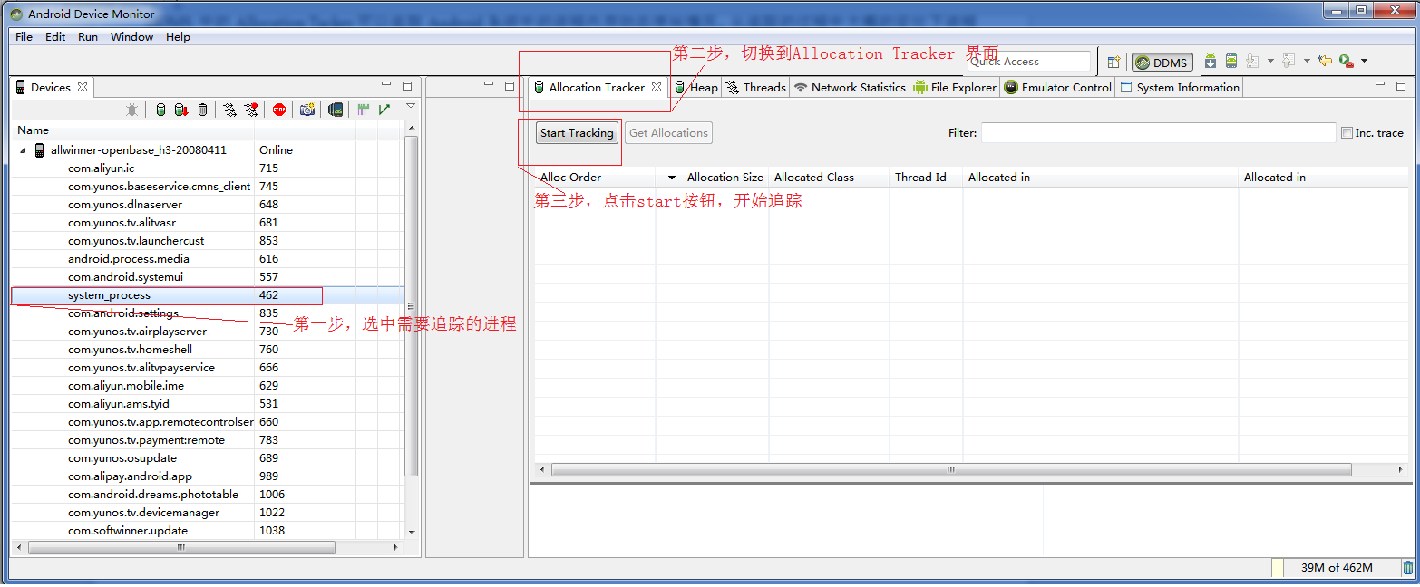The width and height of the screenshot is (1420, 587).
Task: Open the File menu
Action: [24, 37]
